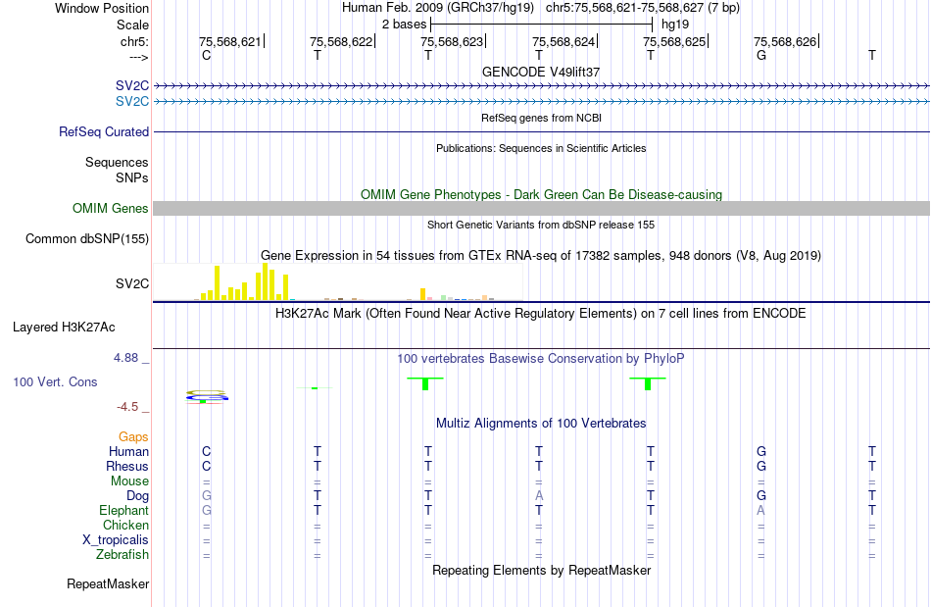The width and height of the screenshot is (931, 607).
Task: Click the SV2C label beside GTEx expression chart
Action: [x=132, y=284]
